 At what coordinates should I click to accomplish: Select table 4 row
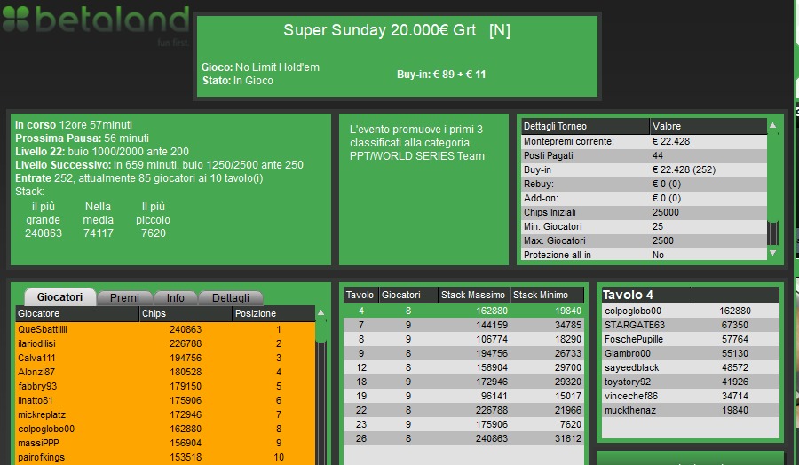[463, 311]
